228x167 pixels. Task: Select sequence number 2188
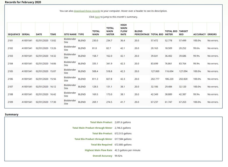coord(10,94)
